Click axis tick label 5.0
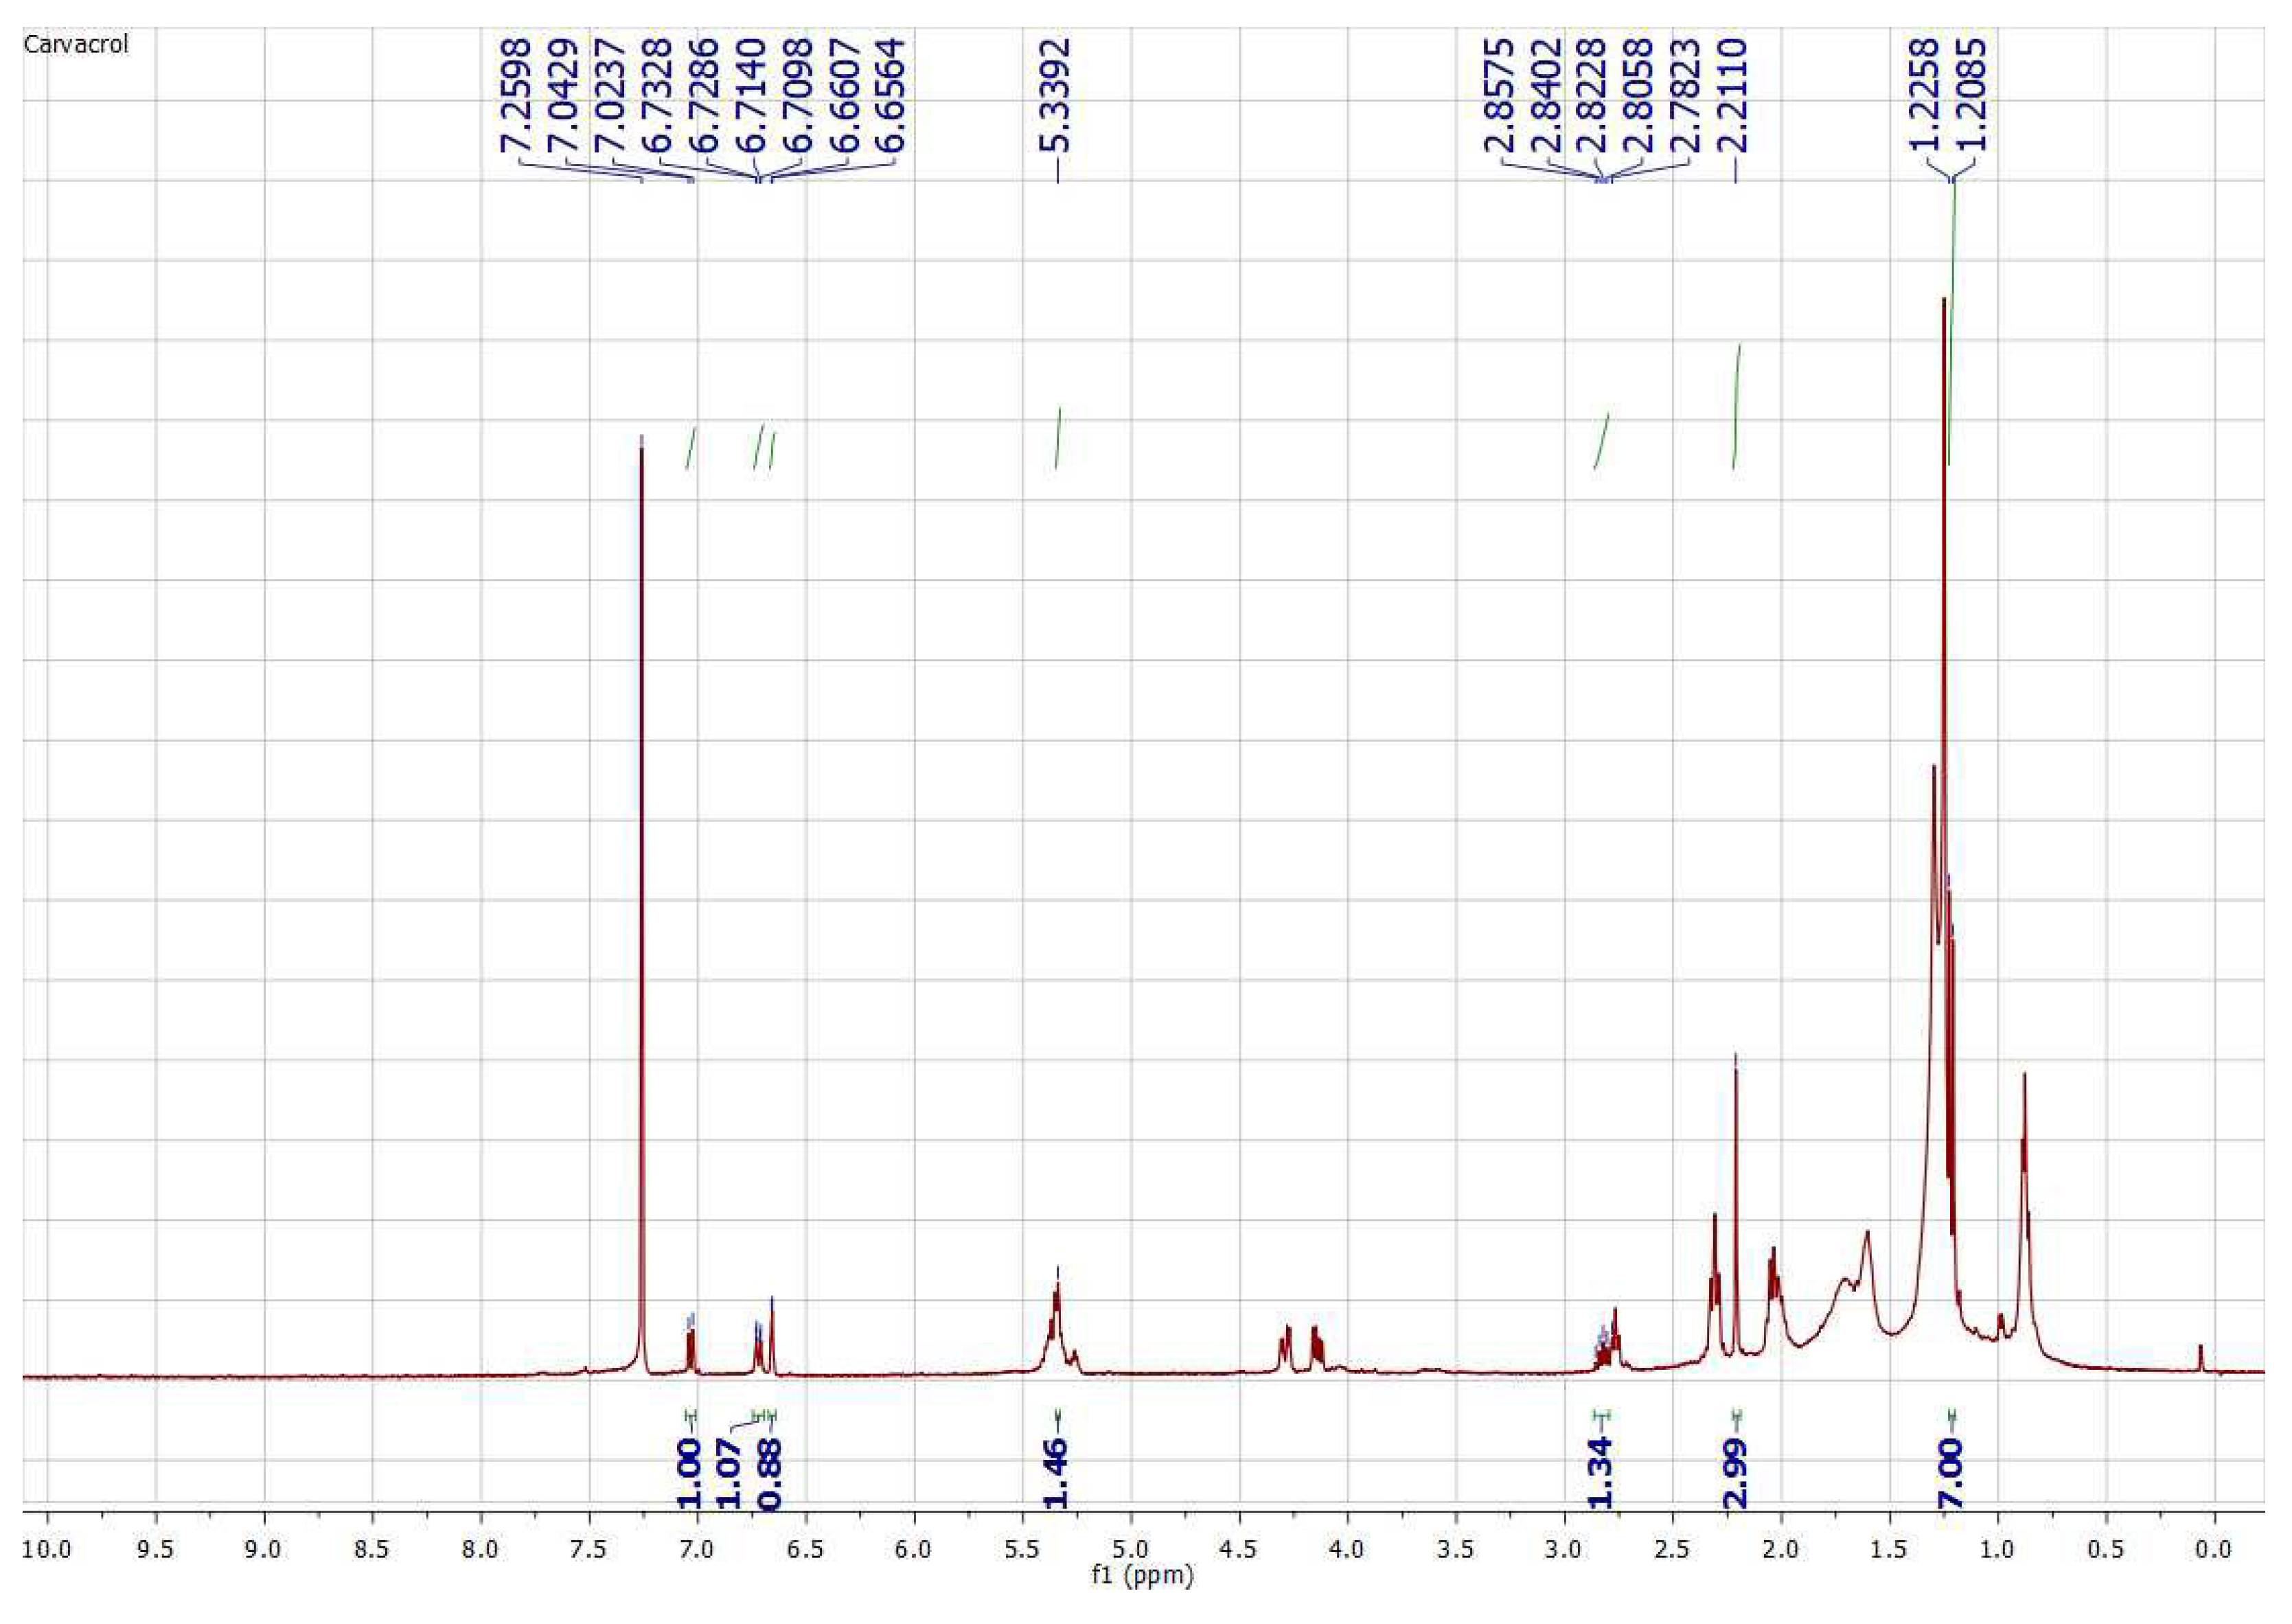This screenshot has height=1624, width=2292. 1131,1550
